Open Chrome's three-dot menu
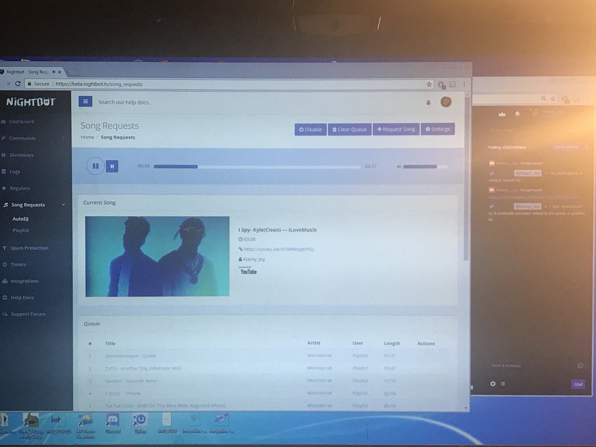Screen dimensions: 596x447 pyautogui.click(x=465, y=84)
